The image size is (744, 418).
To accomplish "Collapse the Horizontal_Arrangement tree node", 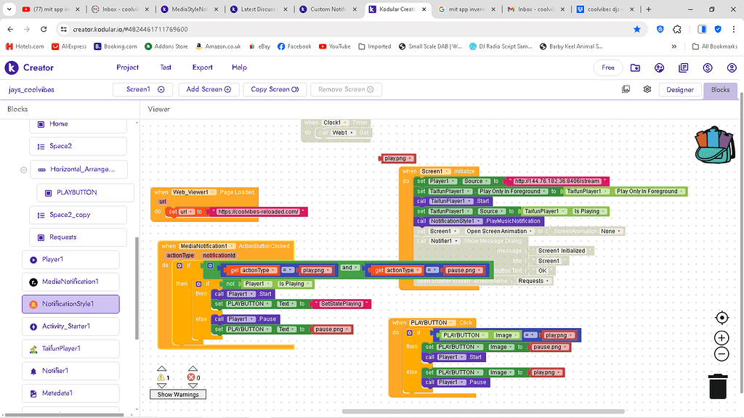I will click(23, 170).
